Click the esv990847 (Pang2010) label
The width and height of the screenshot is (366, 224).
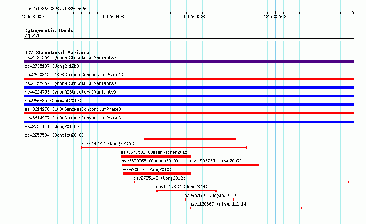[147, 169]
